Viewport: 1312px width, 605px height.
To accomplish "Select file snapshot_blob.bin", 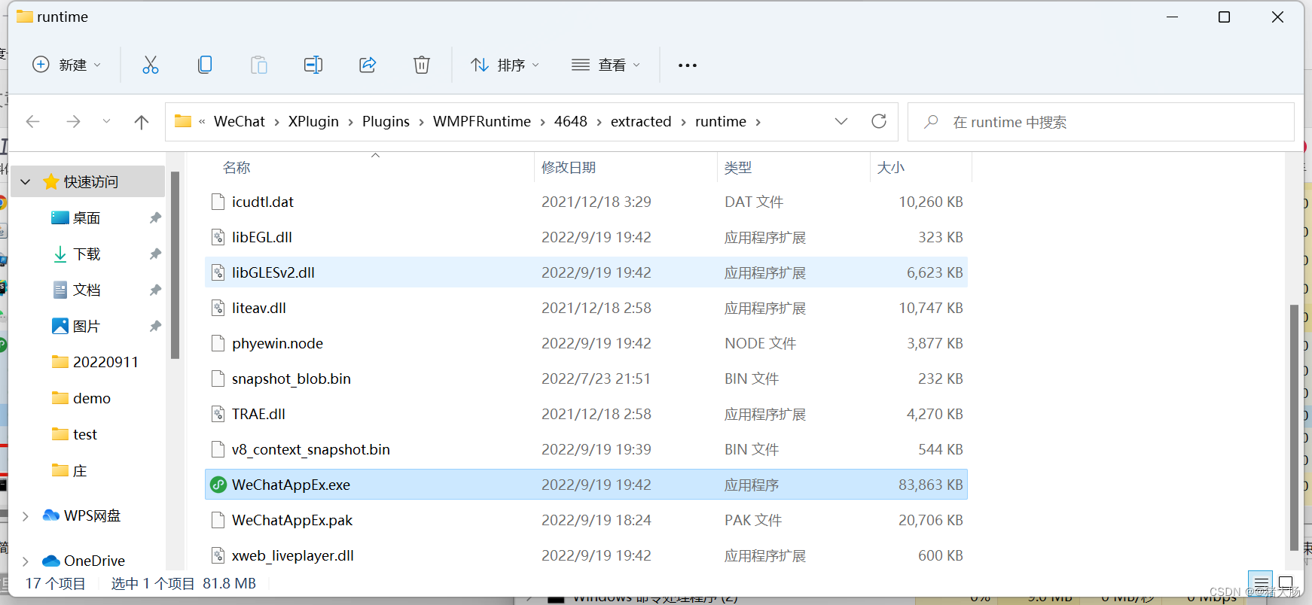I will (x=586, y=379).
